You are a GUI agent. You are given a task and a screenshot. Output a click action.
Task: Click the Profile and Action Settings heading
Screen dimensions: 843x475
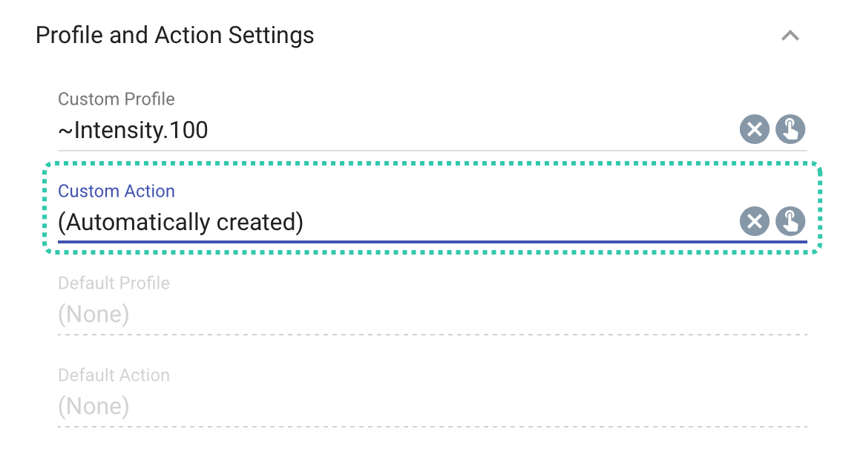(175, 35)
